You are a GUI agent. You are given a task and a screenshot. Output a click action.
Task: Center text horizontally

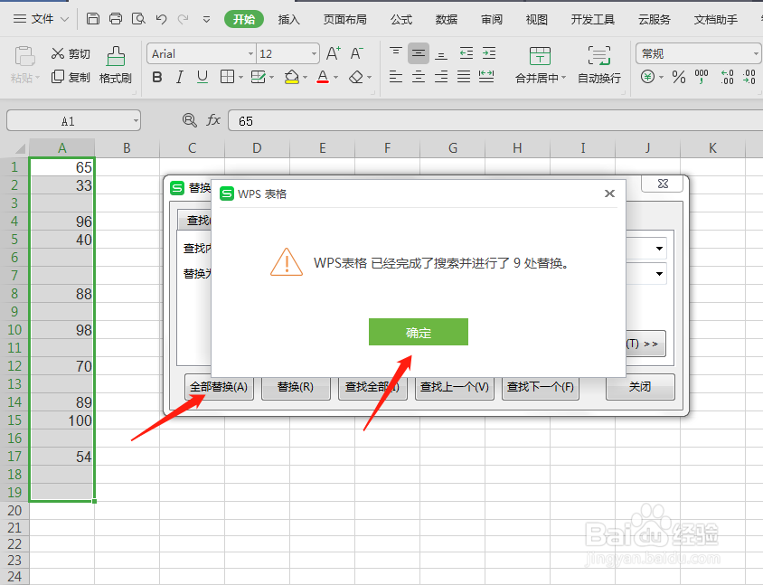pos(419,77)
